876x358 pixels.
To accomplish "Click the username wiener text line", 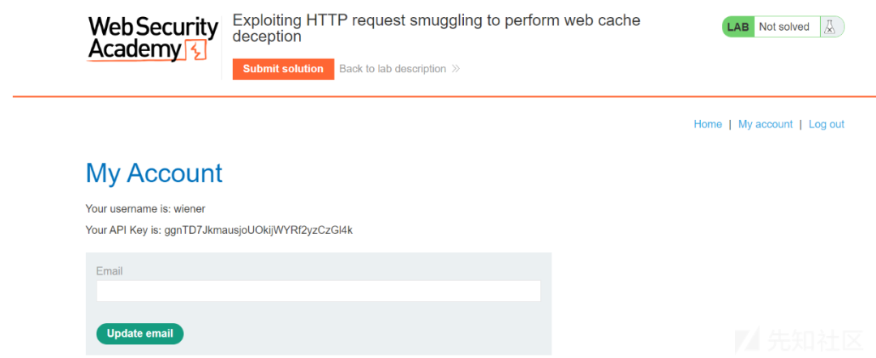I will tap(145, 209).
